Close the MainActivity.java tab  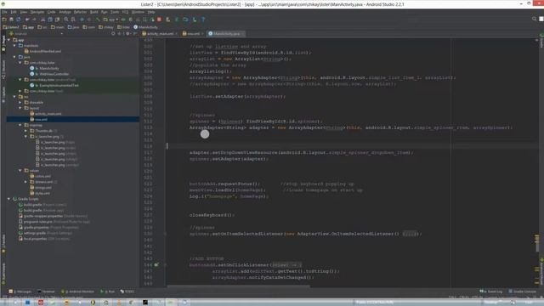(242, 34)
